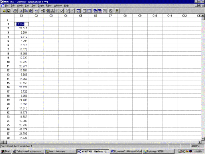205x154 pixels.
Task: Select the C1 column header
Action: click(22, 16)
